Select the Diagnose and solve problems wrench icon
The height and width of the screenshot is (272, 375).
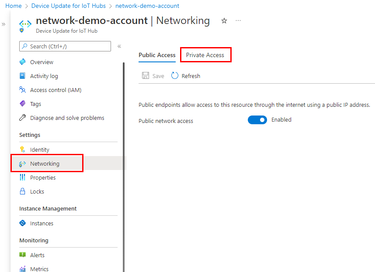click(23, 118)
